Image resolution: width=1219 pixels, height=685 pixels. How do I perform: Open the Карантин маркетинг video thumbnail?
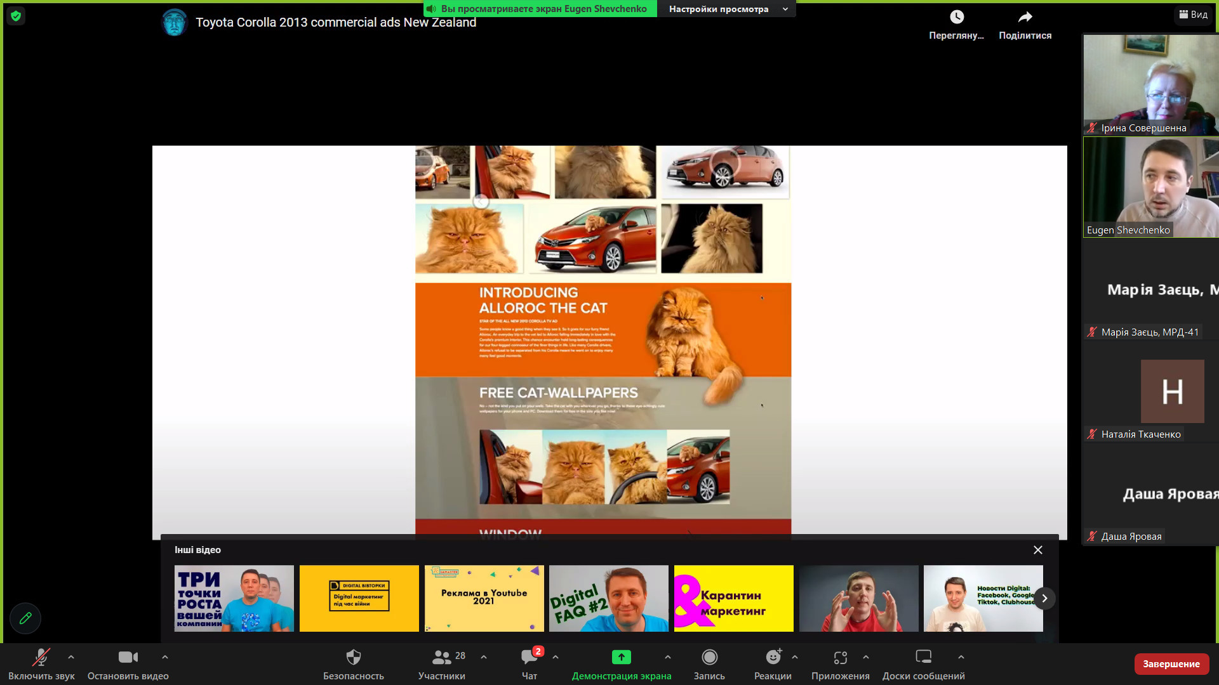coord(734,598)
